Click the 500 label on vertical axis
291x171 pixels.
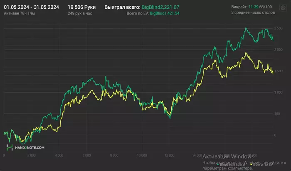tap(277, 114)
